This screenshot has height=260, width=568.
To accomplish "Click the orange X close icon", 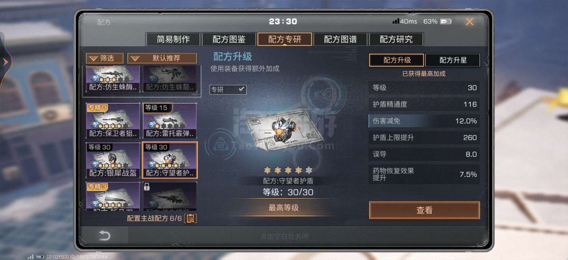I will pos(469,22).
